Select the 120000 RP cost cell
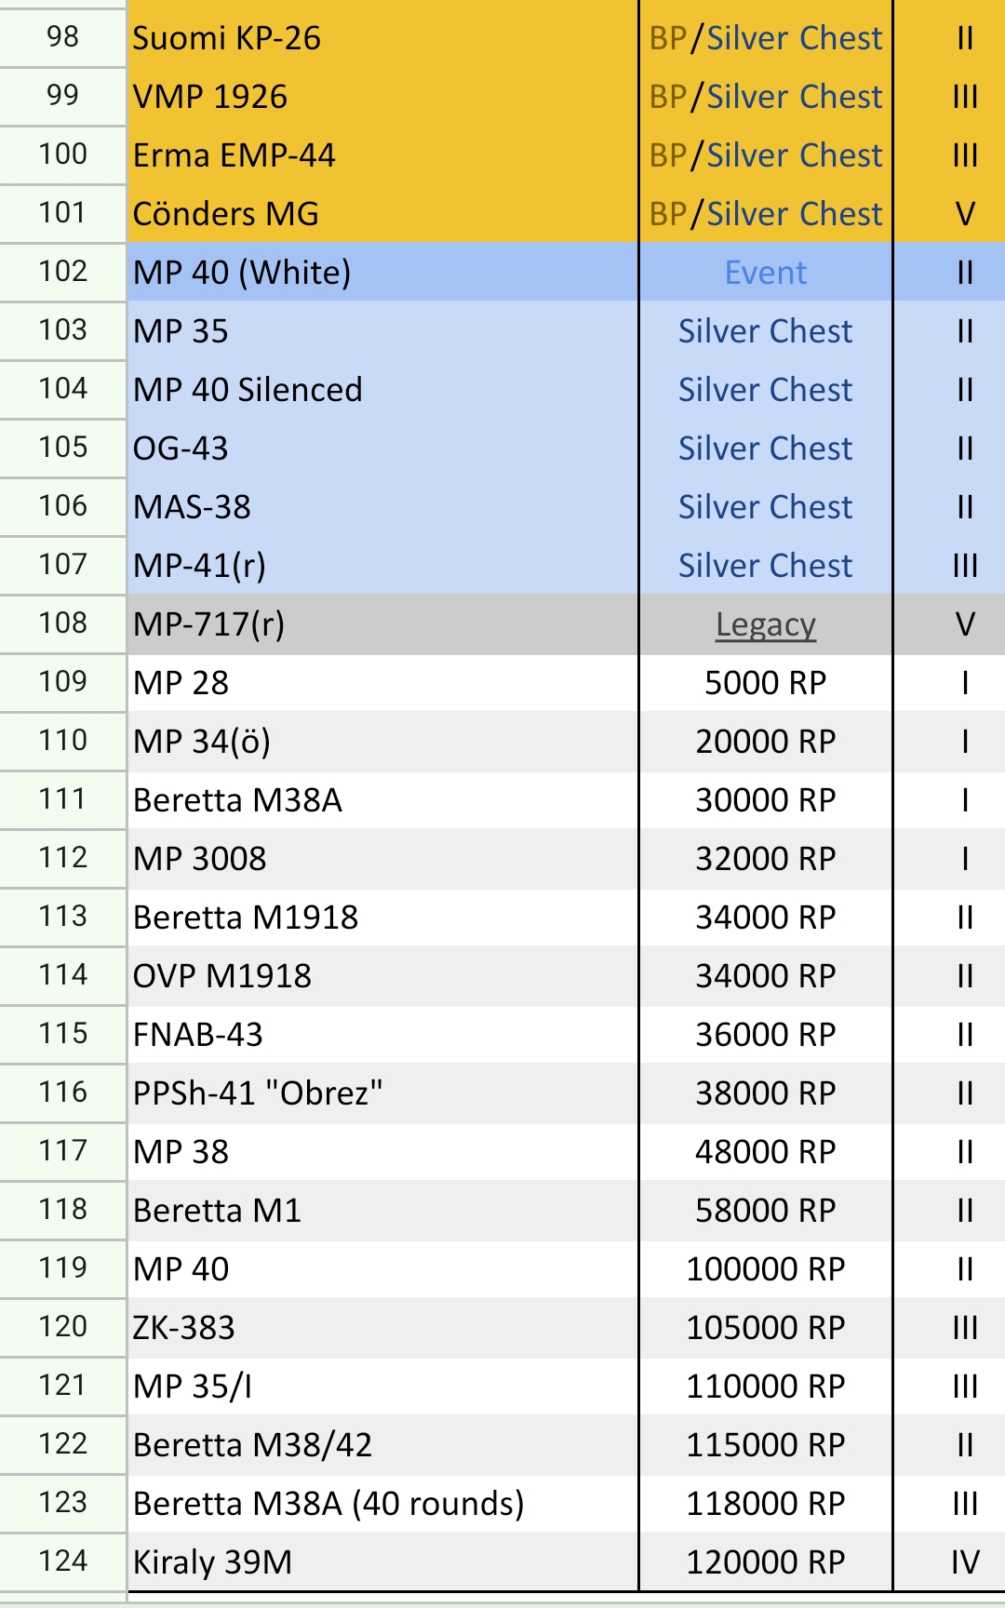 pyautogui.click(x=765, y=1562)
